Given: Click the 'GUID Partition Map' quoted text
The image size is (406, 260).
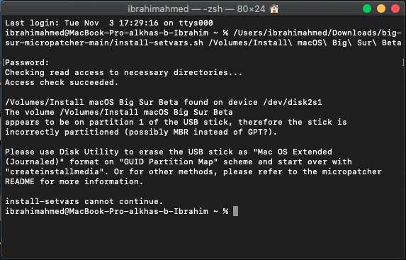Looking at the screenshot, I should pyautogui.click(x=169, y=162).
